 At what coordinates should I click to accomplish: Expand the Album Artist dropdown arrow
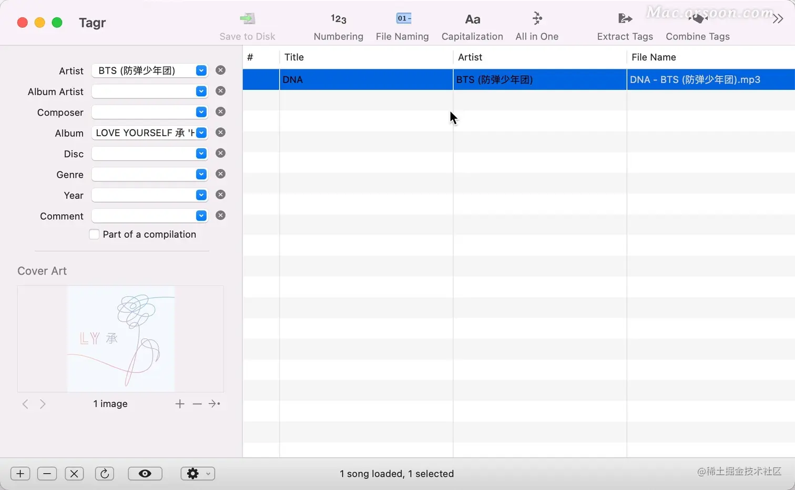201,91
